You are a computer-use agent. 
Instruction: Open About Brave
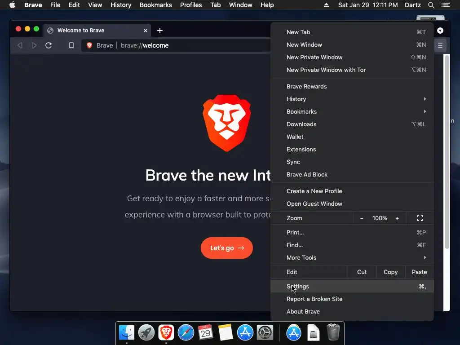[x=352, y=312]
